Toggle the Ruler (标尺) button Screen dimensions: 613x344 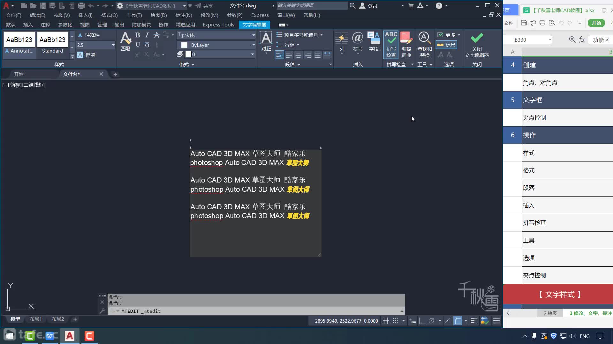click(447, 45)
